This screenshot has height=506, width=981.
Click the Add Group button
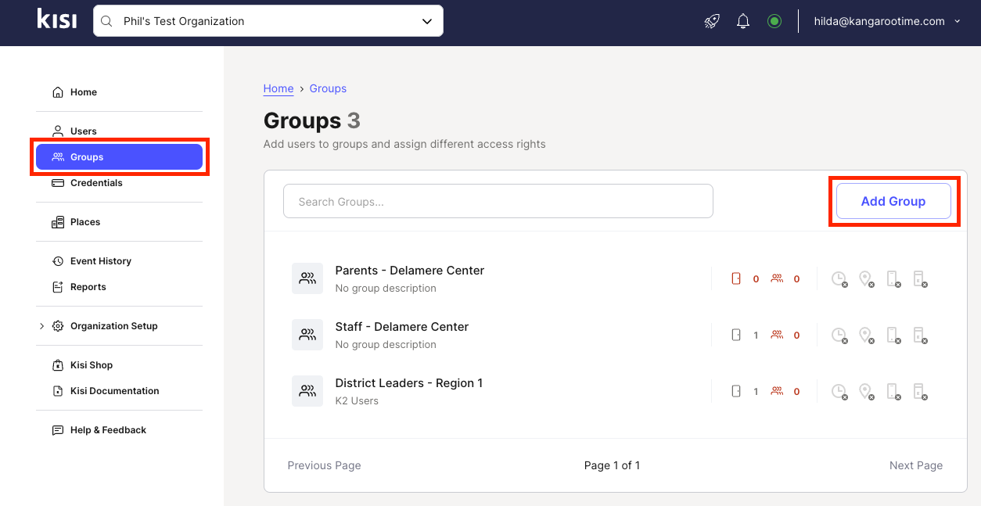click(x=893, y=201)
